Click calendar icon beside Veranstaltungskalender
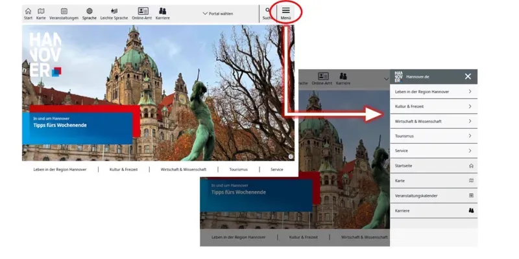This screenshot has height=259, width=519. [472, 196]
